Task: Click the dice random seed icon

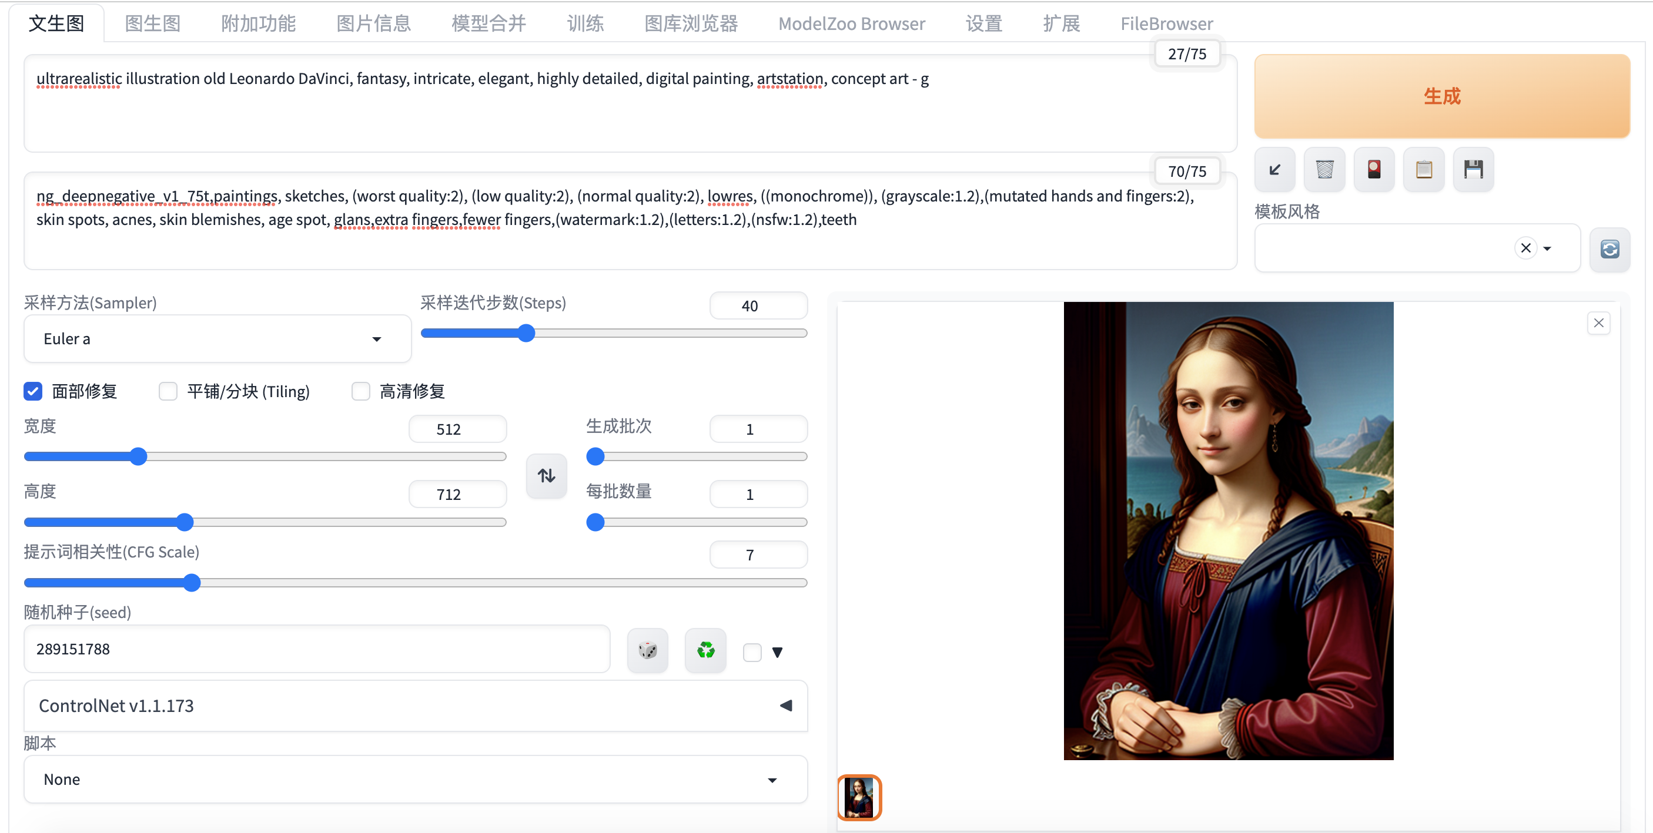Action: 647,650
